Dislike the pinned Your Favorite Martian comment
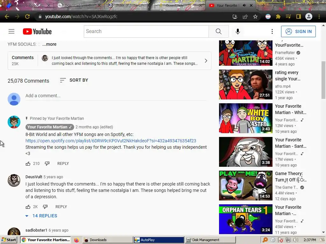Screen dimensions: 326x244 [47, 164]
